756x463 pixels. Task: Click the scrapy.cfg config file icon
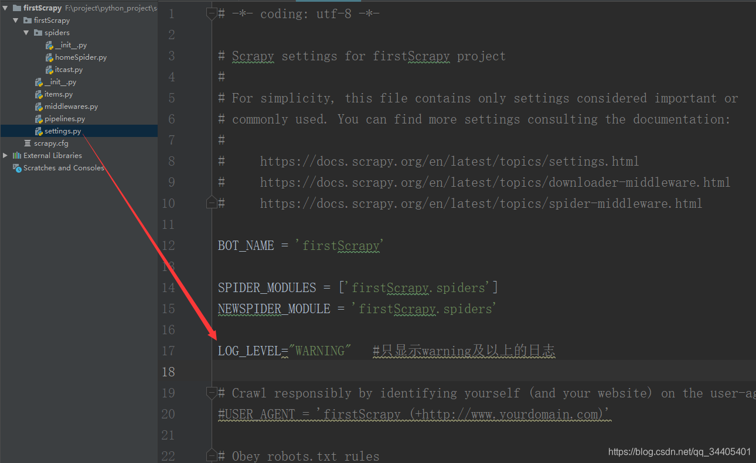tap(28, 143)
